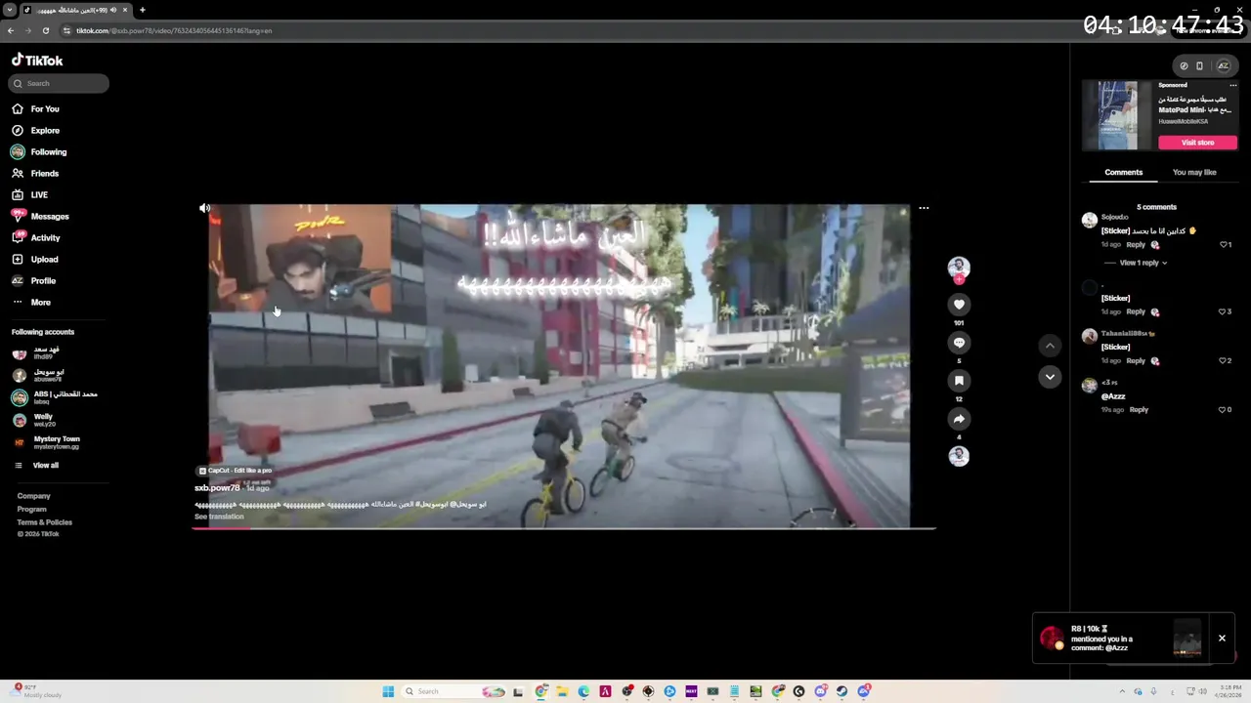Open the MatePad Mini ad thumbnail
1251x703 pixels.
point(1117,115)
